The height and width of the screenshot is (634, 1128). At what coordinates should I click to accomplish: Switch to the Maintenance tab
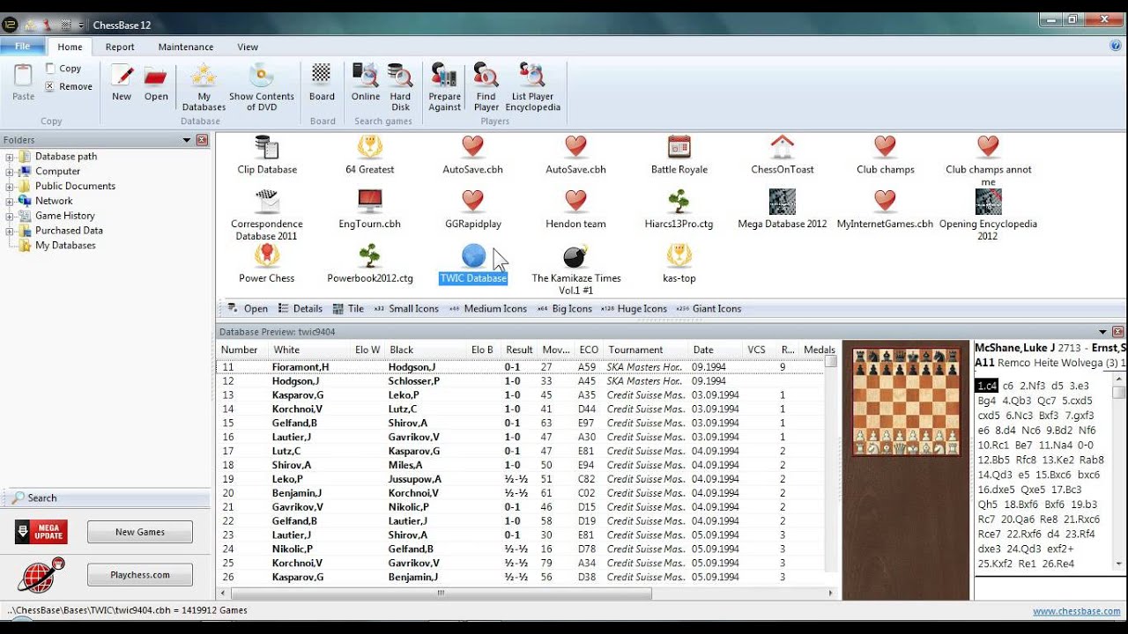click(x=186, y=48)
